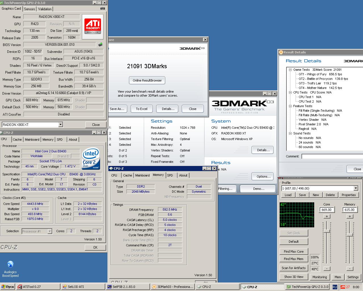This screenshot has width=363, height=291.
Task: Click the Core clock 669.00 input field
Action: point(327,210)
